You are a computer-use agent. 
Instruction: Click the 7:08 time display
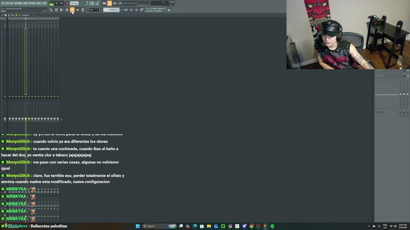(x=92, y=4)
